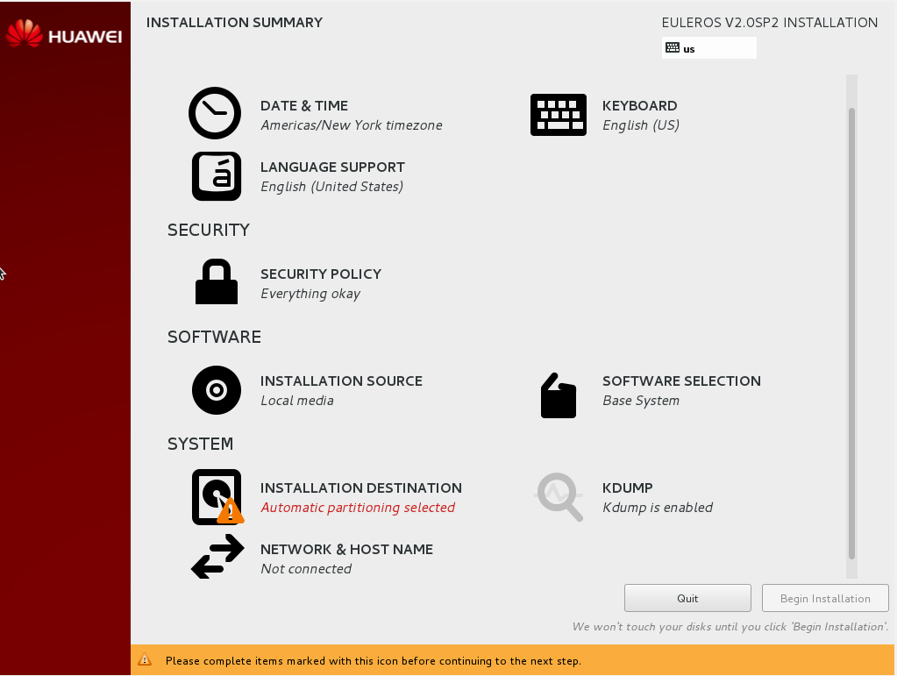
Task: Open the Installation Source disc icon
Action: click(x=216, y=389)
